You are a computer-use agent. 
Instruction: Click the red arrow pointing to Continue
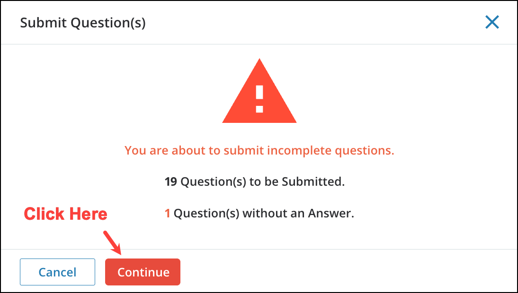tap(113, 242)
